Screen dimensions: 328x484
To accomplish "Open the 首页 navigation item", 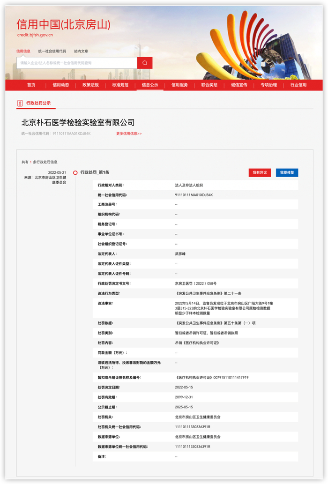I will [x=31, y=85].
